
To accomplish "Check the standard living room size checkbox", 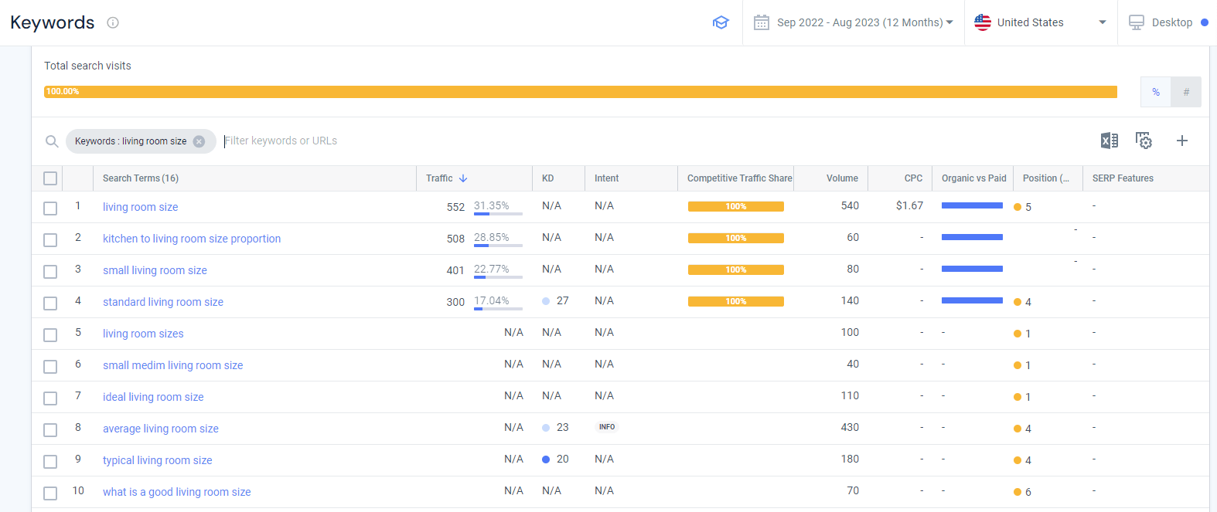I will pyautogui.click(x=50, y=303).
